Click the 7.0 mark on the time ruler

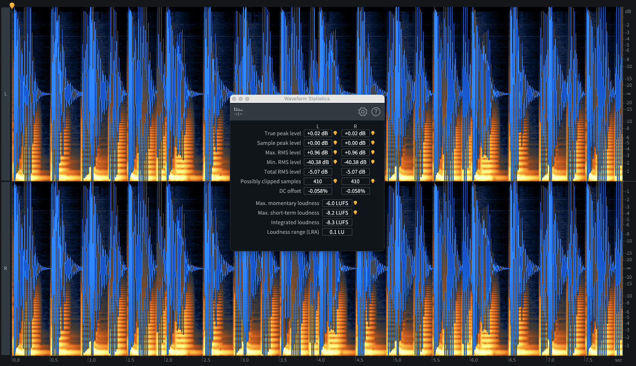[550, 360]
